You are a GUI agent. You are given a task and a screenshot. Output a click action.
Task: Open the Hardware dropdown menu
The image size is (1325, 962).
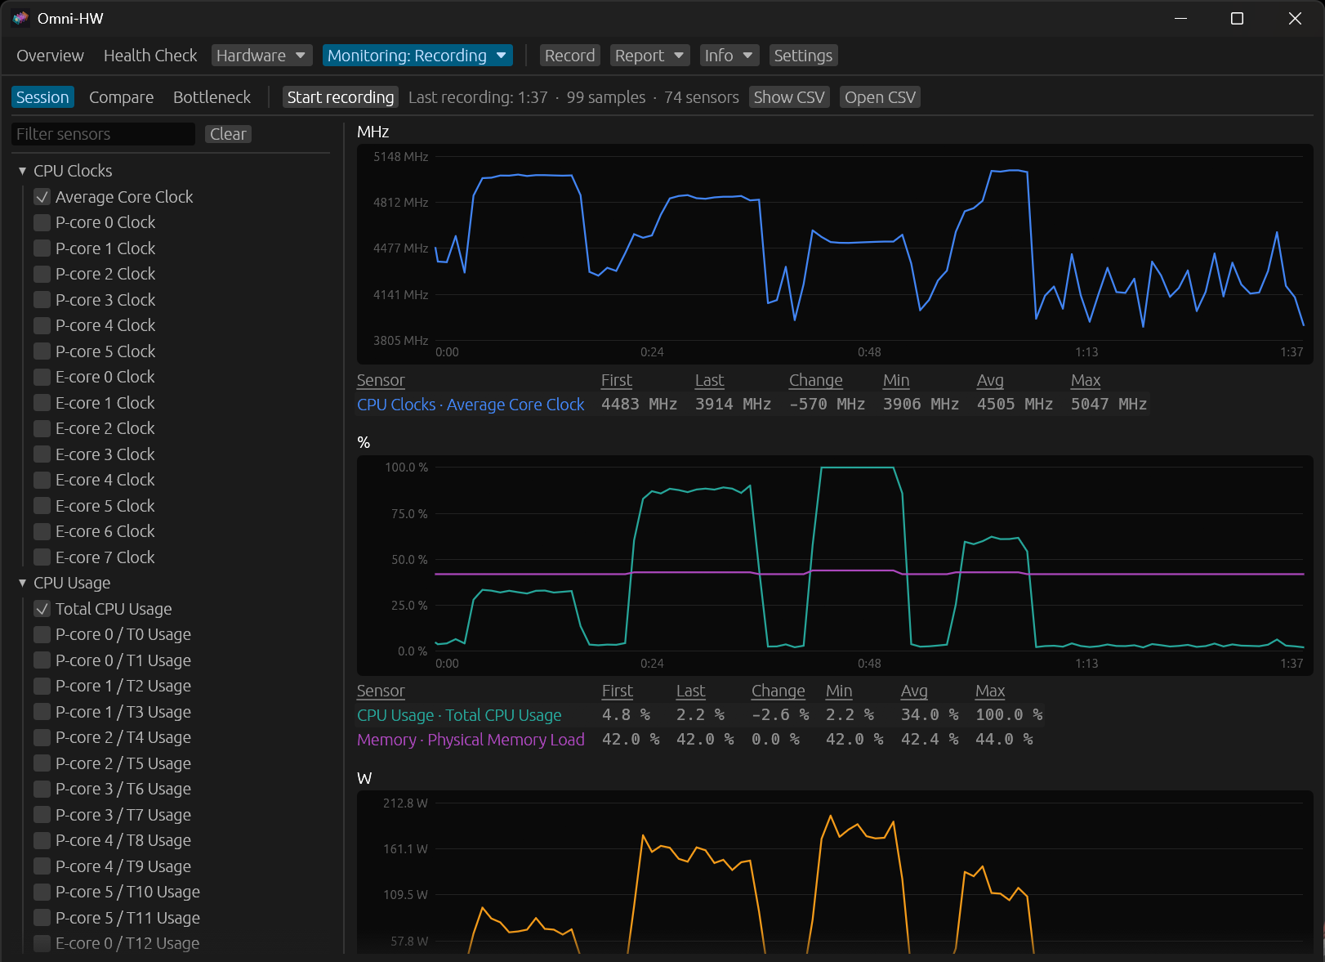click(261, 56)
